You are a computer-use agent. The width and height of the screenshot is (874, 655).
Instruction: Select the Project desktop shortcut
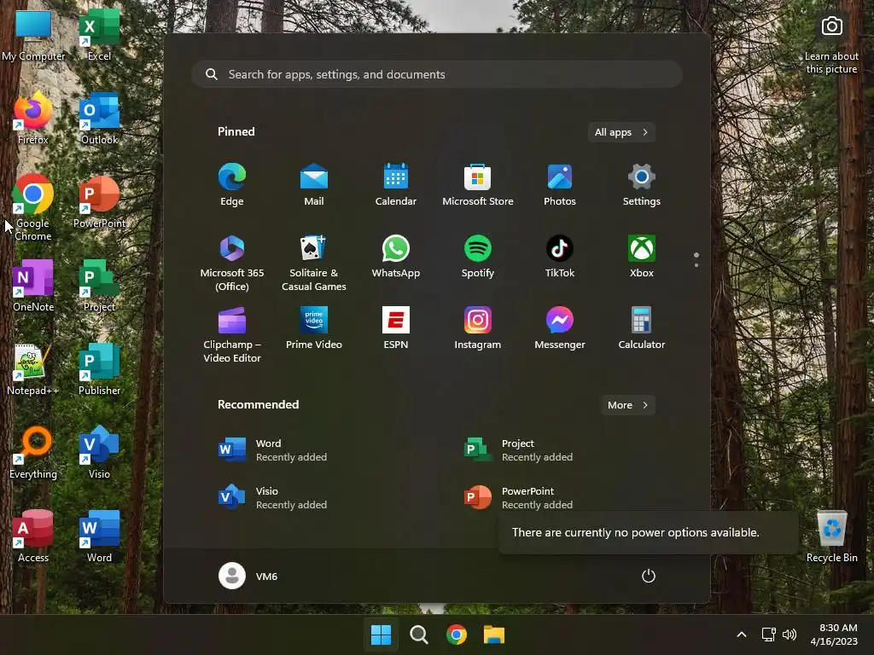click(99, 287)
